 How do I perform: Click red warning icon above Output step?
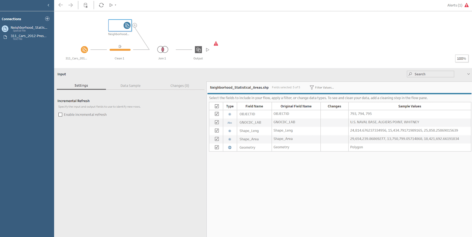(216, 43)
